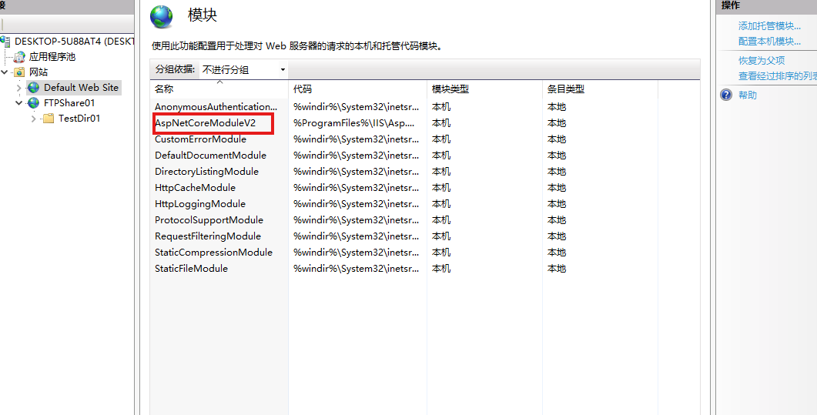Click the FTPShare01 globe icon

(x=33, y=103)
